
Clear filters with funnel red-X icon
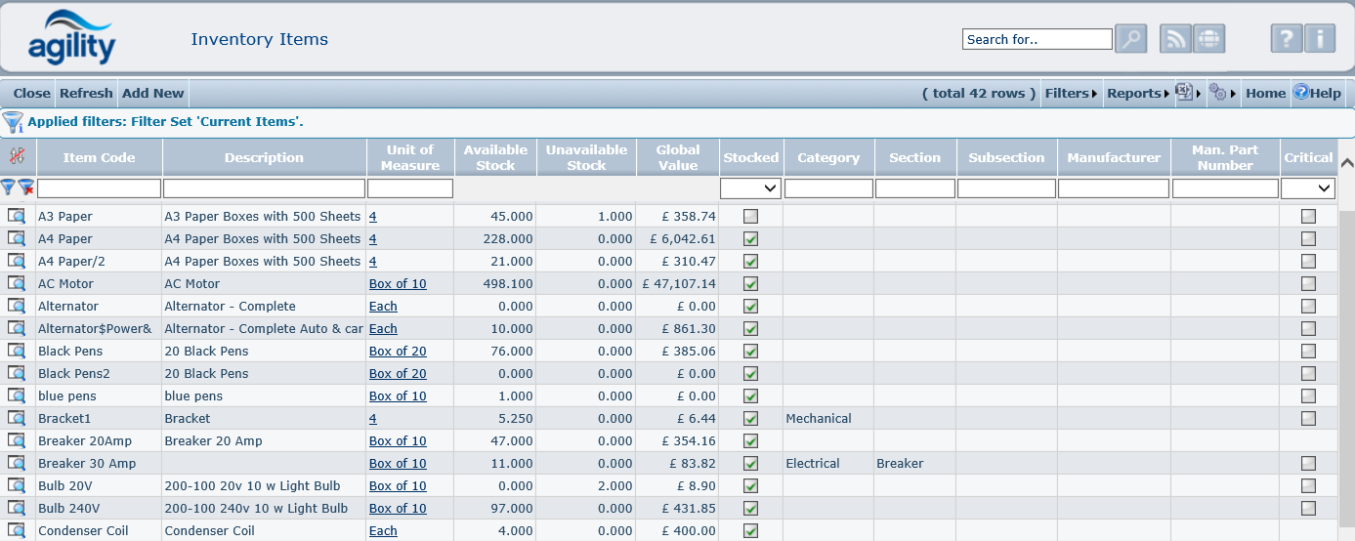pyautogui.click(x=26, y=187)
